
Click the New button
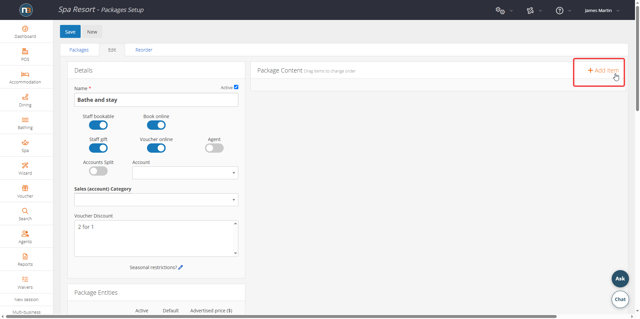point(92,32)
